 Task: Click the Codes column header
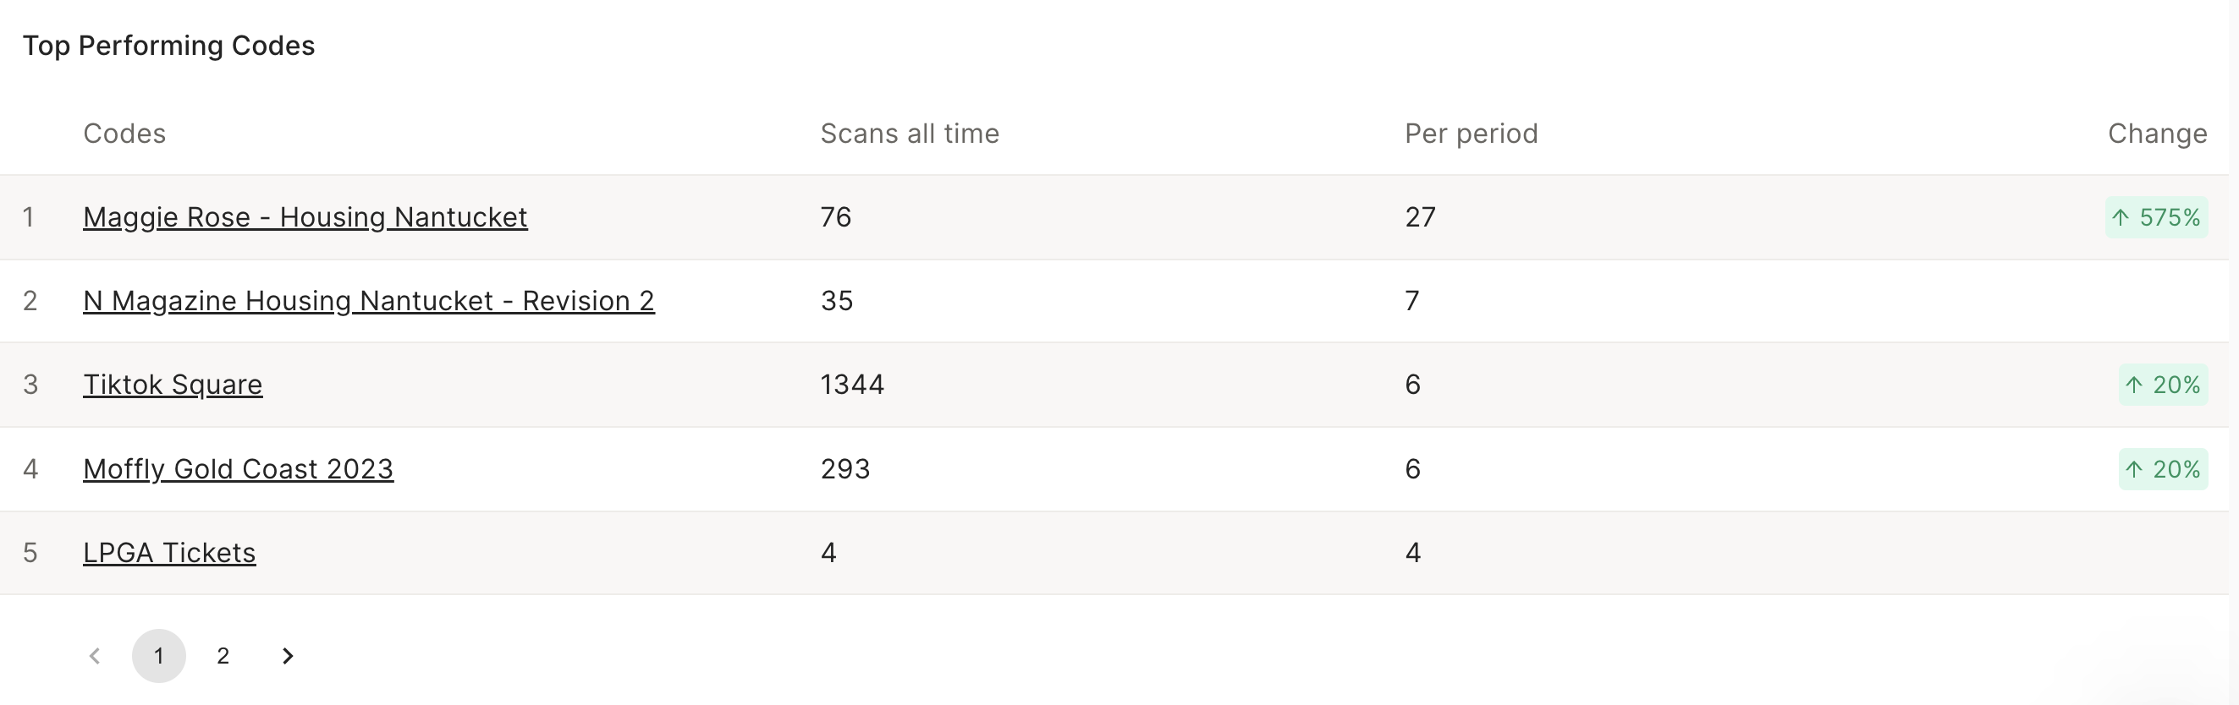click(x=124, y=134)
